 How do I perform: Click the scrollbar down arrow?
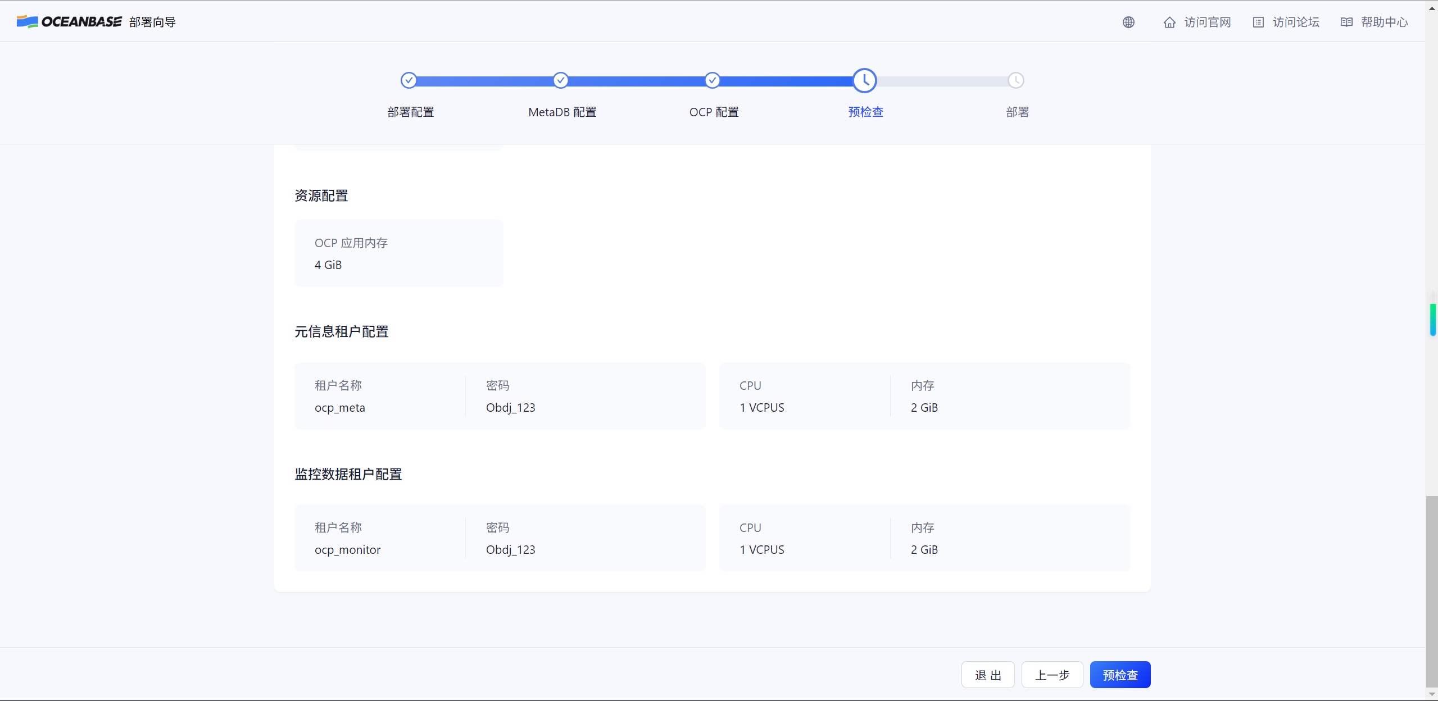1432,694
